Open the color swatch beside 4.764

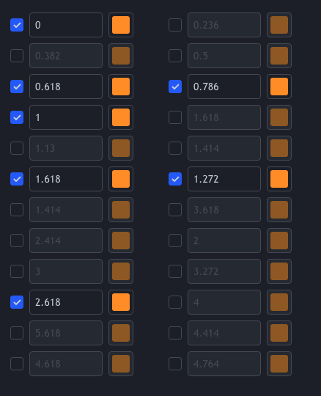pyautogui.click(x=279, y=364)
